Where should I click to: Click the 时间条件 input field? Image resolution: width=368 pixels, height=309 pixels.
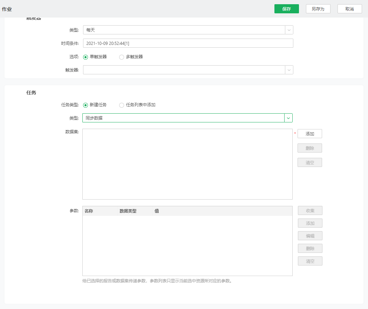point(188,43)
